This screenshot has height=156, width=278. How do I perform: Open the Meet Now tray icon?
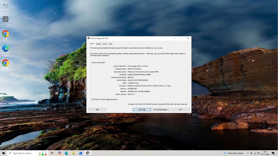pyautogui.click(x=251, y=153)
